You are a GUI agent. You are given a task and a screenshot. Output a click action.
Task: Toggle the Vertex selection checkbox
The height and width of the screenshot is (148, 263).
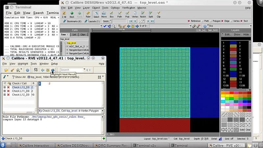coord(231,21)
